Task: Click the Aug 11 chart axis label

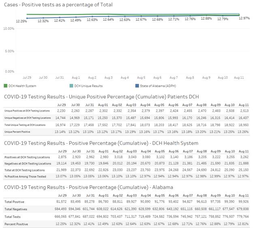Action: [x=239, y=77]
